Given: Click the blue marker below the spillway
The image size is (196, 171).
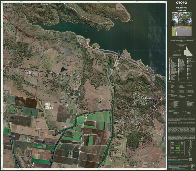Looking at the screenshot, I should tap(118, 68).
